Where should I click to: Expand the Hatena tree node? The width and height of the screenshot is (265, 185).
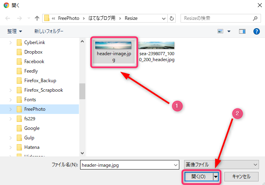(10, 147)
